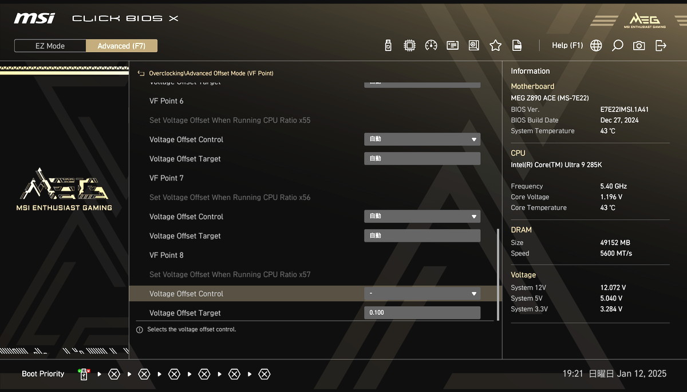Expand VF Point 8 Voltage Offset Control dropdown

[422, 294]
